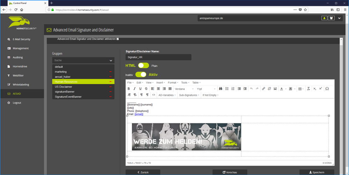Open the table insert dropdown icon

point(301,89)
